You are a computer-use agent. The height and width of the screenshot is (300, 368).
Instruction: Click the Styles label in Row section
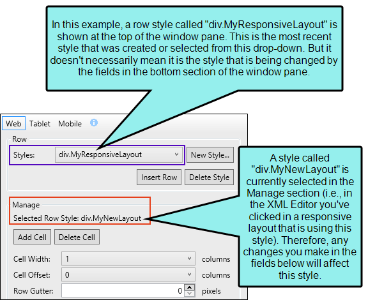pos(24,155)
